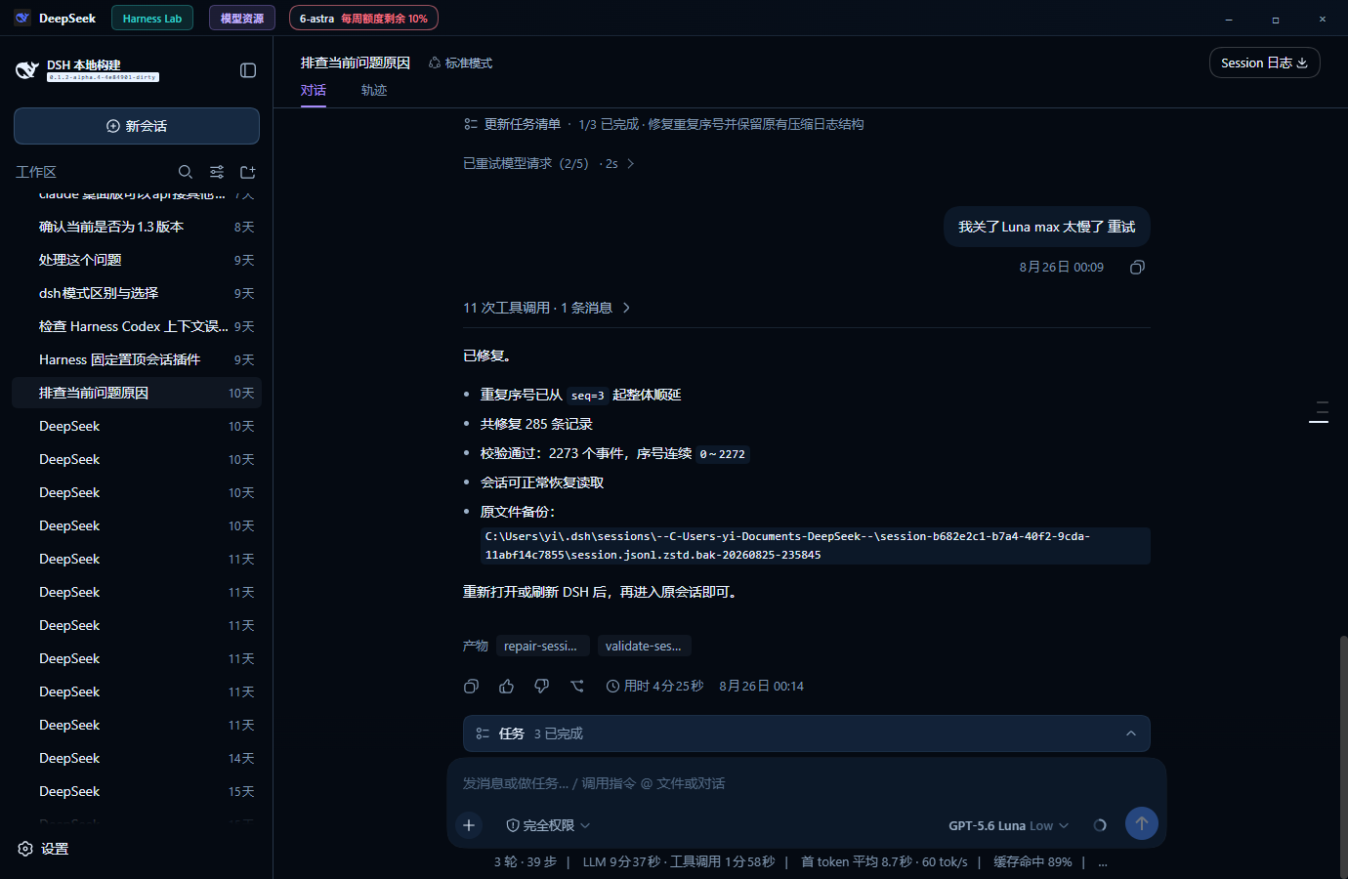Click the DSH 本地构建 logo
This screenshot has width=1348, height=879.
click(x=27, y=70)
